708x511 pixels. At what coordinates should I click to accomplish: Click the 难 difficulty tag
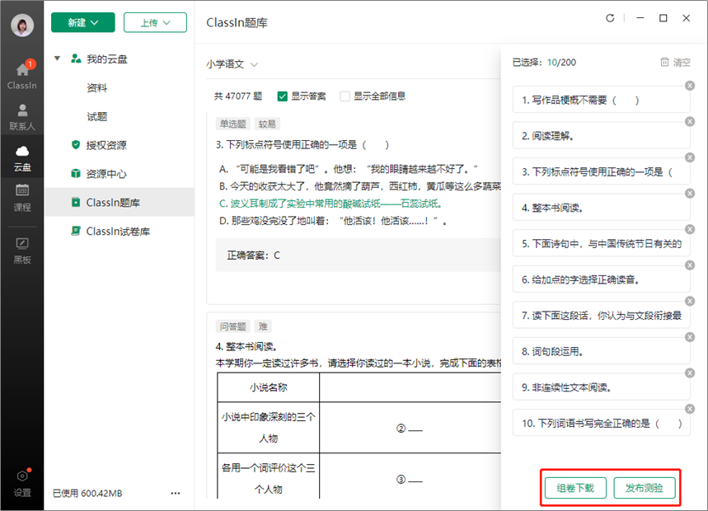[263, 326]
